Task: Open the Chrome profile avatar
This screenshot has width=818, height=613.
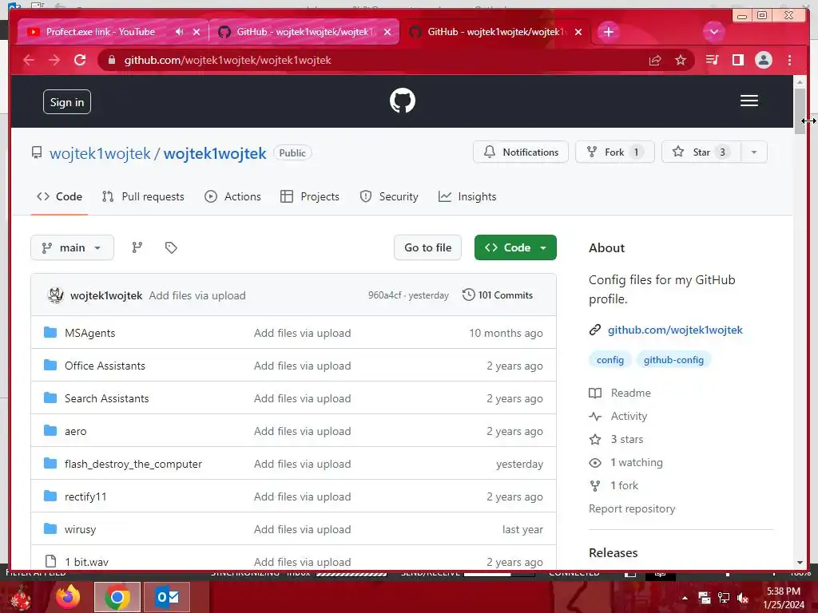Action: click(x=763, y=61)
